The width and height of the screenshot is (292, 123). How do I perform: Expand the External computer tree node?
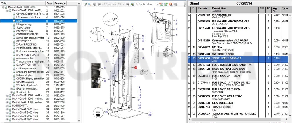(x=11, y=89)
